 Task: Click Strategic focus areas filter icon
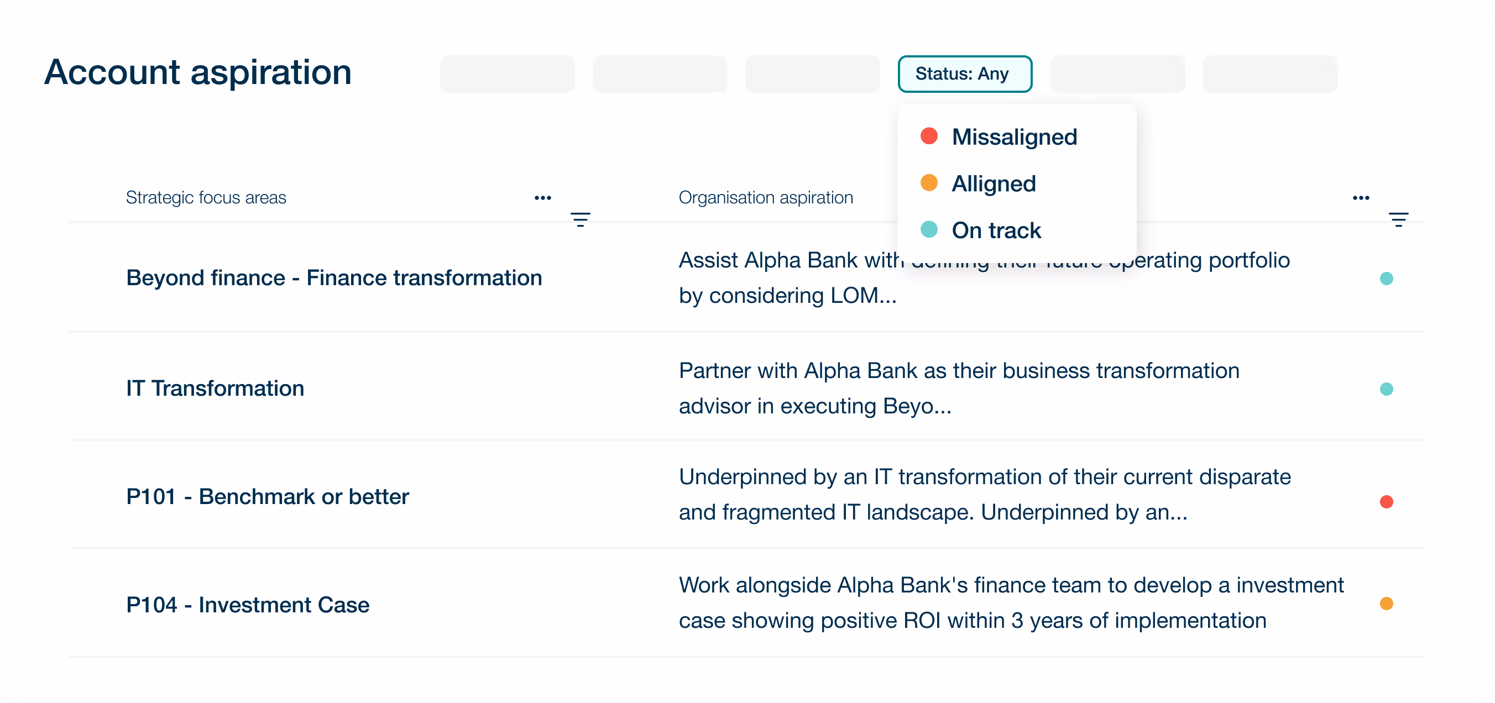pyautogui.click(x=580, y=220)
